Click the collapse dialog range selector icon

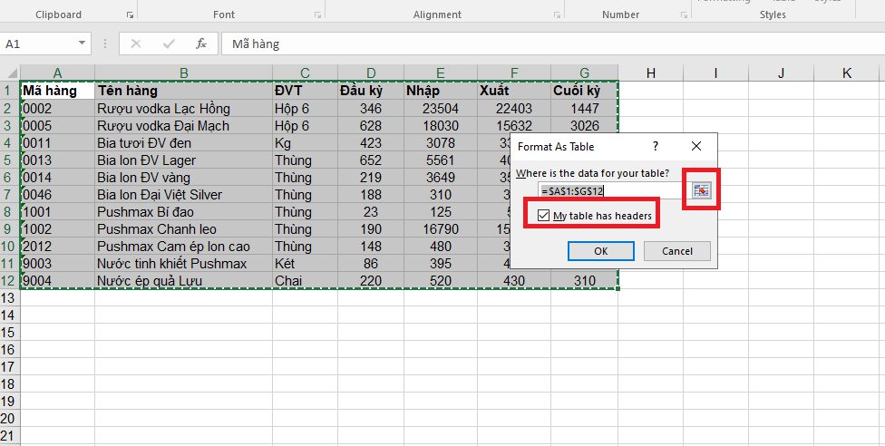701,190
